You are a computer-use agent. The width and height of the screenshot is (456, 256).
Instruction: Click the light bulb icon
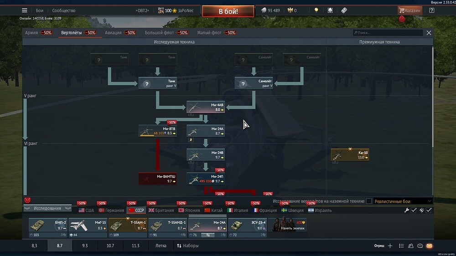coord(316,10)
